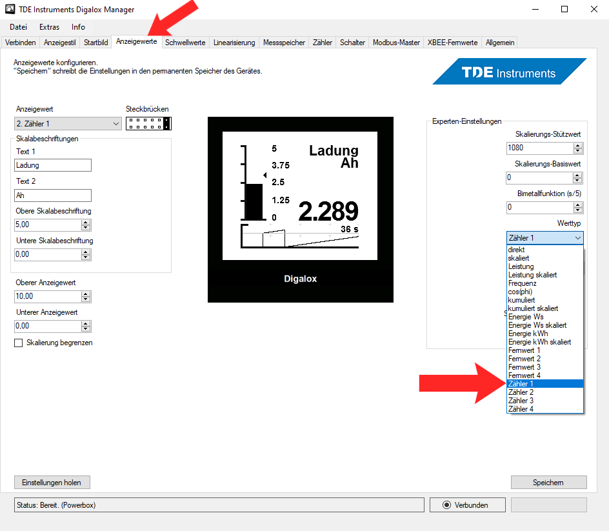Toggle the Skalierung begrenzen checkbox
609x531 pixels.
click(18, 343)
